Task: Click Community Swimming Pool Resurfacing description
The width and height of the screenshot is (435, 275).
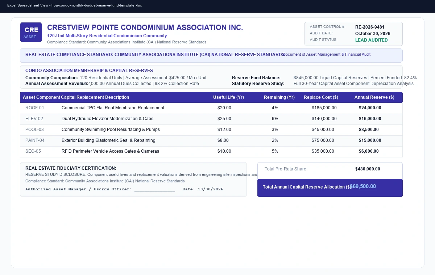Action: point(111,130)
